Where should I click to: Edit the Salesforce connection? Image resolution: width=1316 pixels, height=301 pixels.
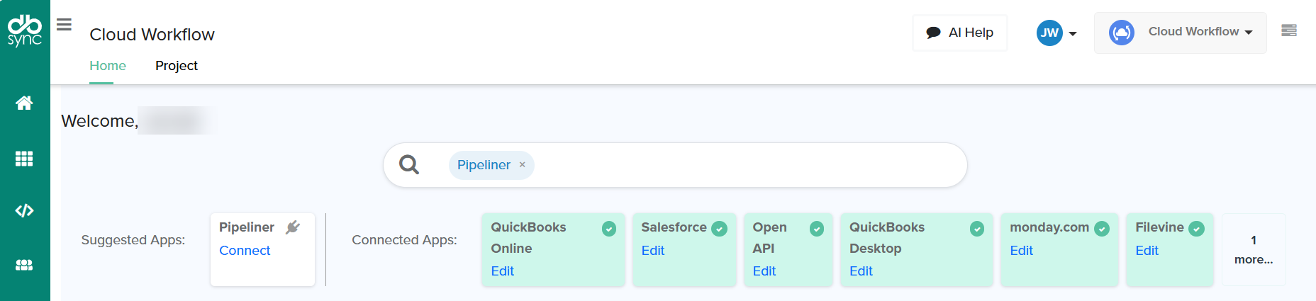652,251
